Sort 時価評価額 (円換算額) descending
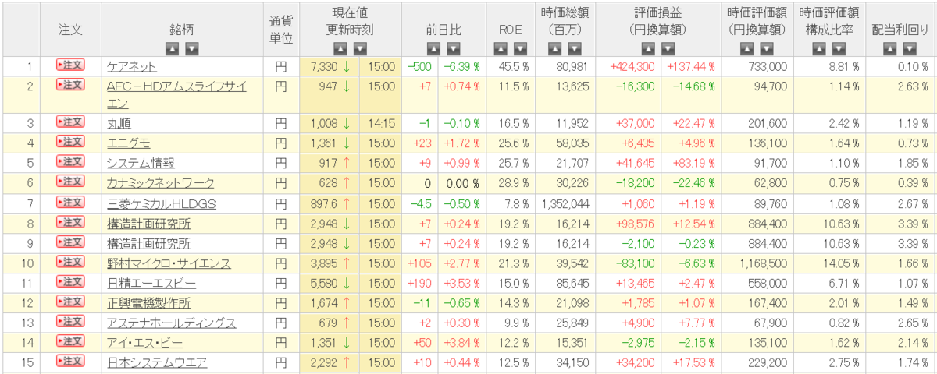Image resolution: width=937 pixels, height=374 pixels. (x=767, y=48)
